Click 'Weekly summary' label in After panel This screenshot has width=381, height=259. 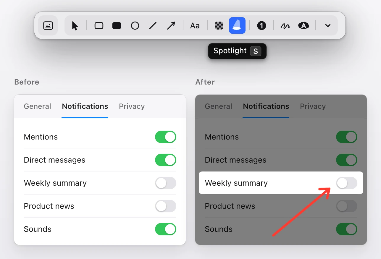[x=236, y=183]
